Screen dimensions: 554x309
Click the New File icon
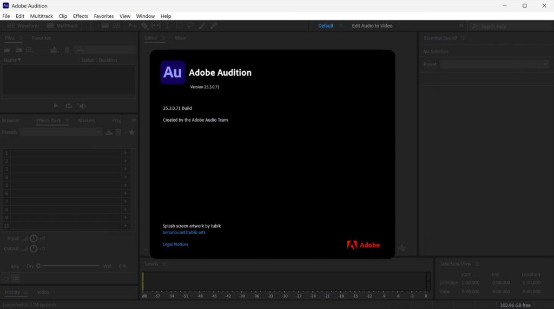(x=30, y=50)
